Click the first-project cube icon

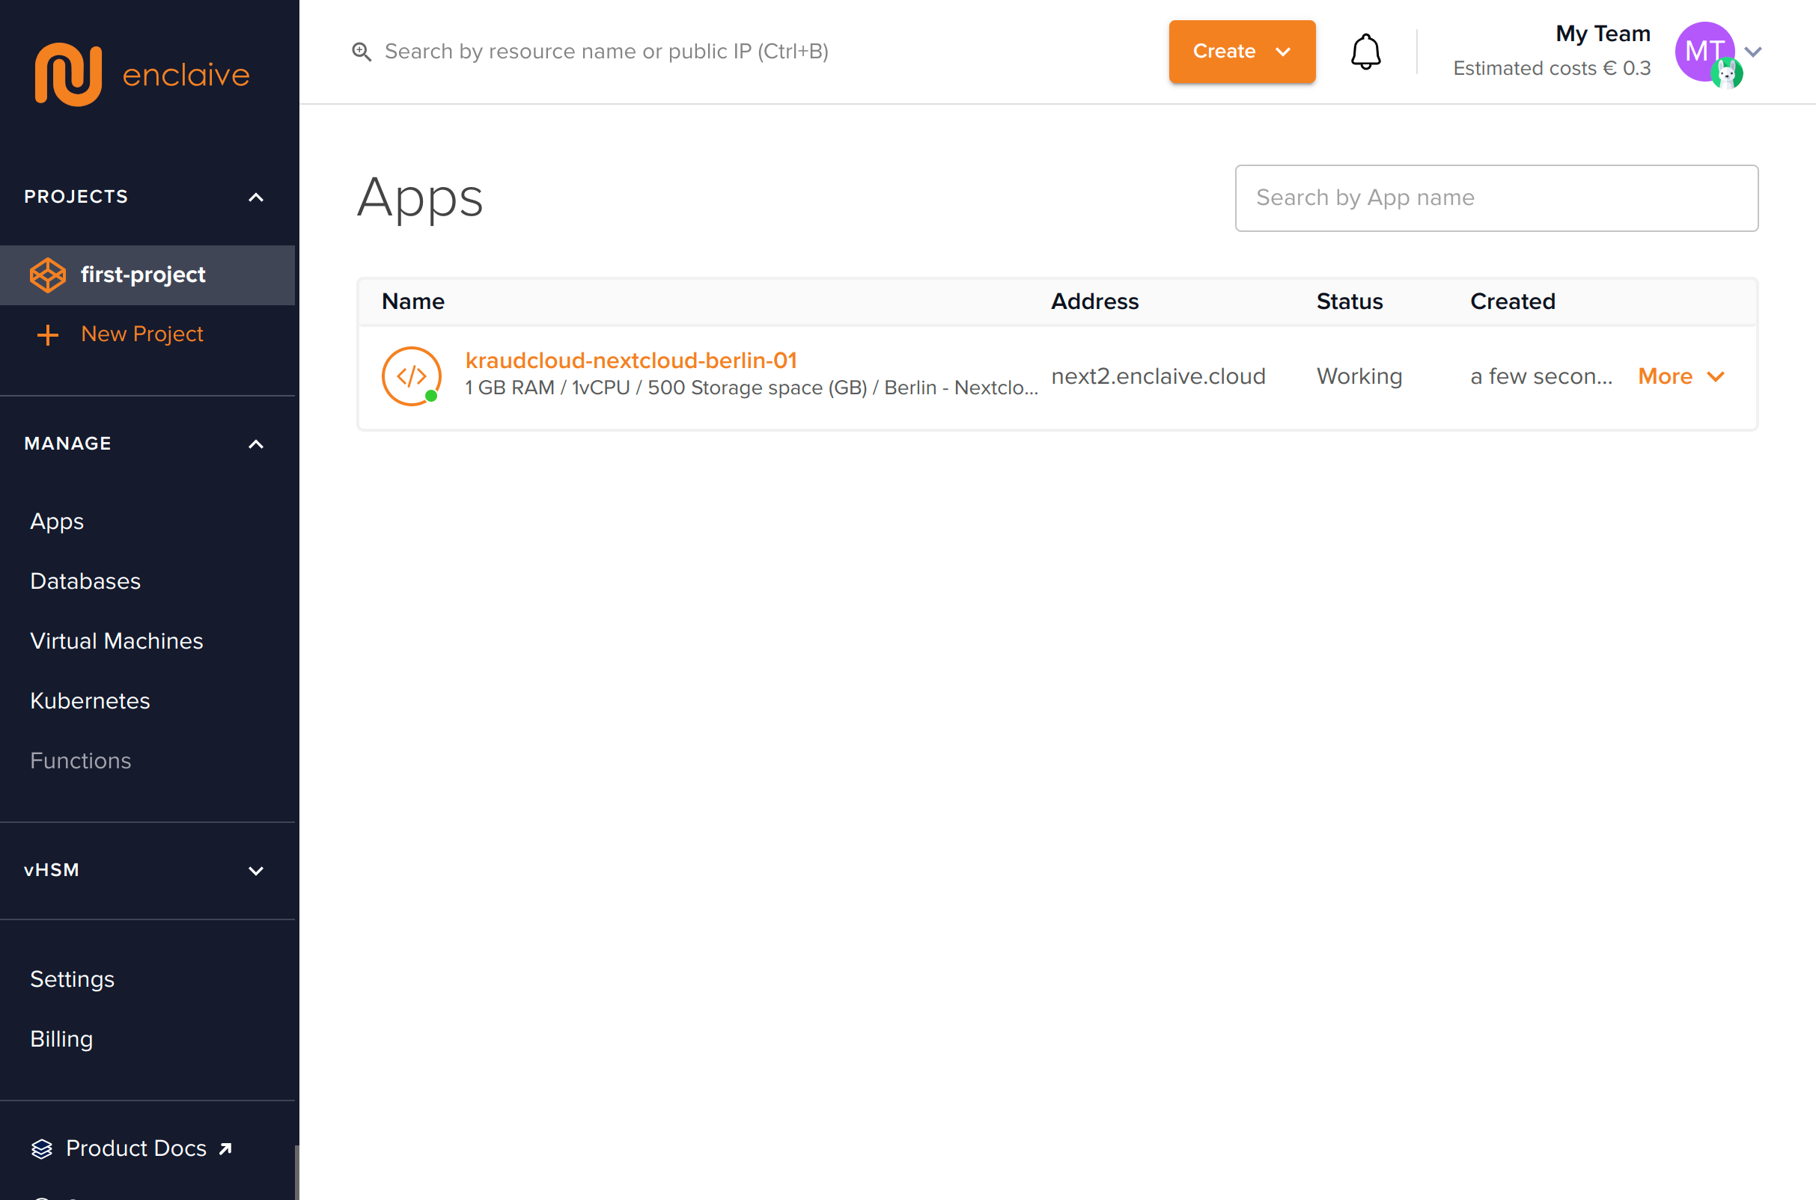[47, 275]
